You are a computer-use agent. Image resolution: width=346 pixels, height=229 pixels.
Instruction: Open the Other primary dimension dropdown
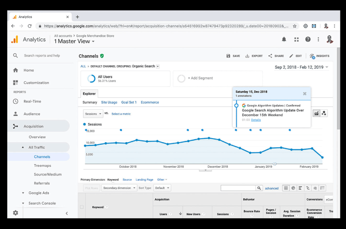[x=162, y=180]
